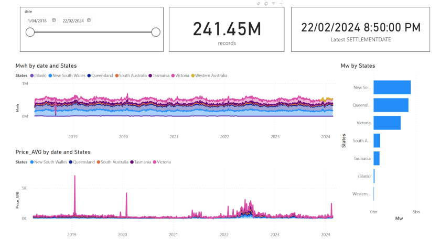The width and height of the screenshot is (440, 240).
Task: Click the left handle of date slider
Action: (30, 32)
